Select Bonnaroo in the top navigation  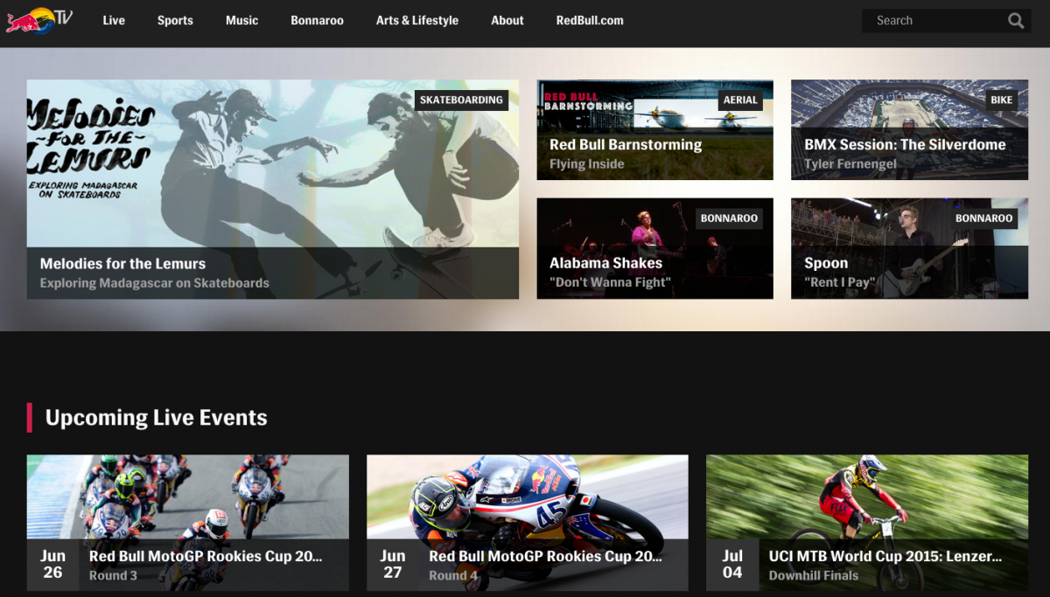(x=317, y=20)
